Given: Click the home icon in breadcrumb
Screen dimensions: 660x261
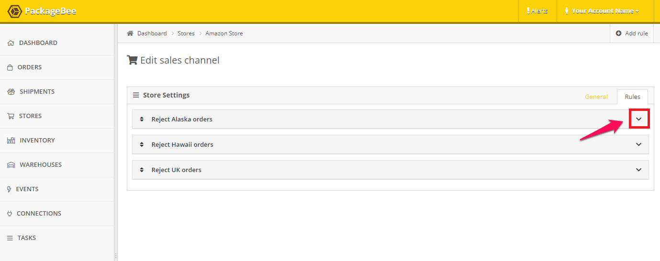Looking at the screenshot, I should point(130,33).
